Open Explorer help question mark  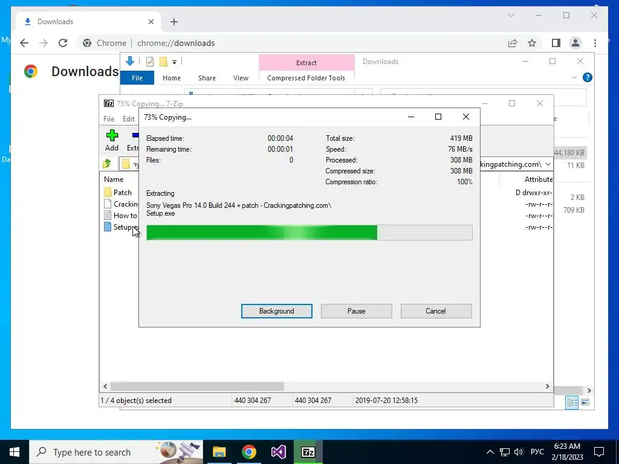[588, 77]
